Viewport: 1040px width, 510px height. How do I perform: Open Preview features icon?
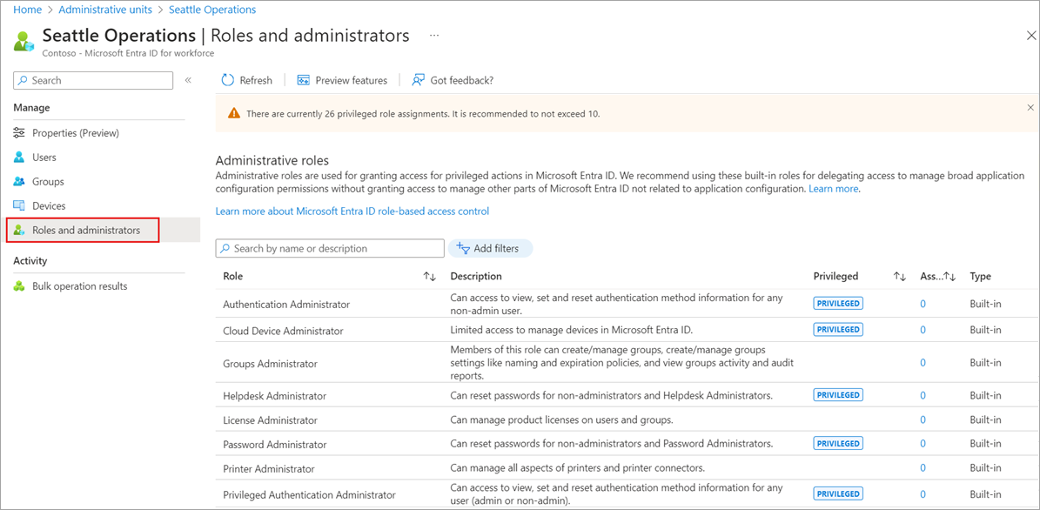click(x=304, y=80)
